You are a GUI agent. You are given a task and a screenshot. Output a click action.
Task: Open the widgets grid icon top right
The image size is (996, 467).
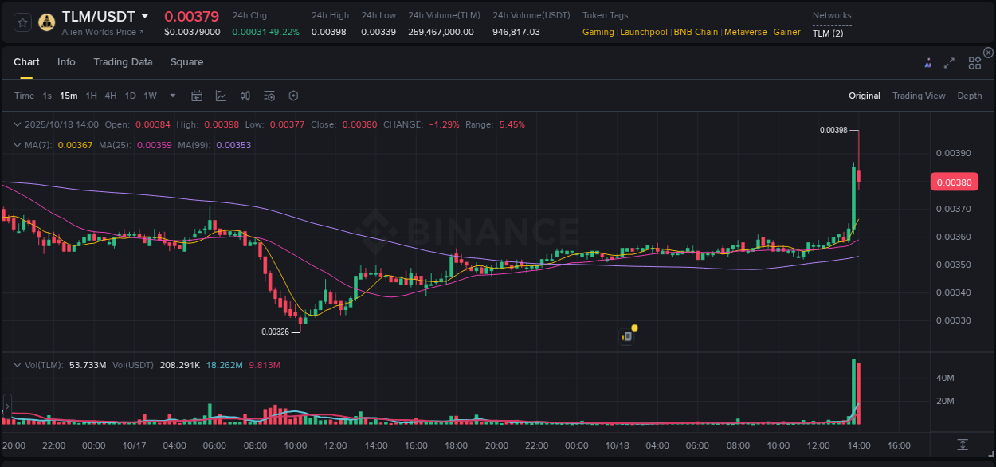974,62
